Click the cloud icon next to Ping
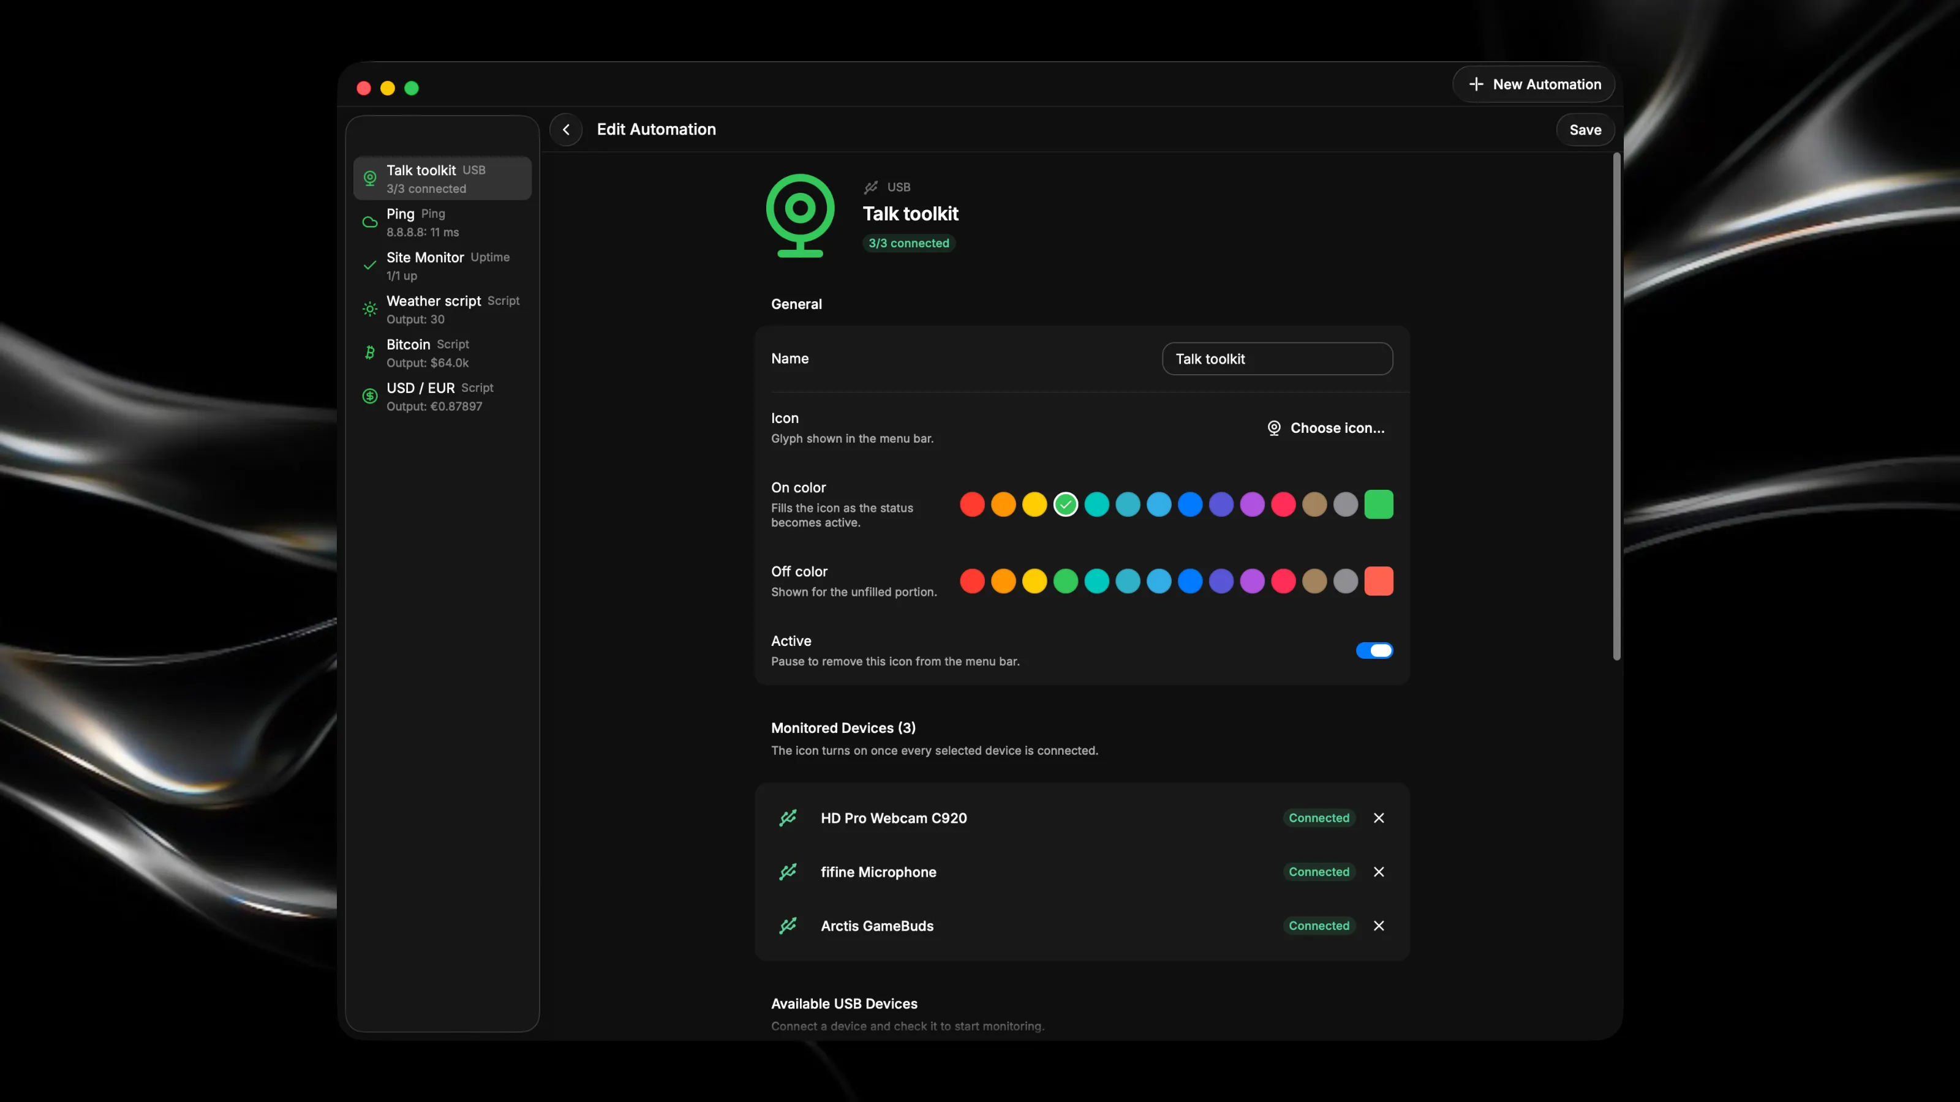 tap(370, 222)
